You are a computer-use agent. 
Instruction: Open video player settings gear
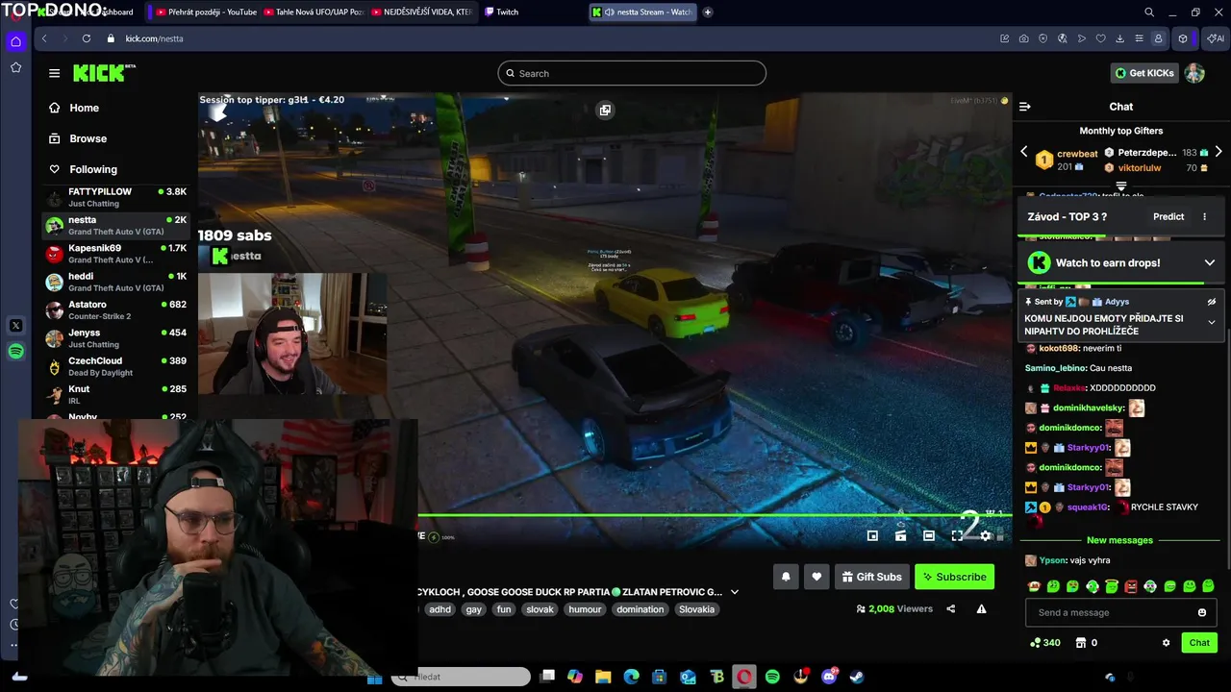[985, 535]
